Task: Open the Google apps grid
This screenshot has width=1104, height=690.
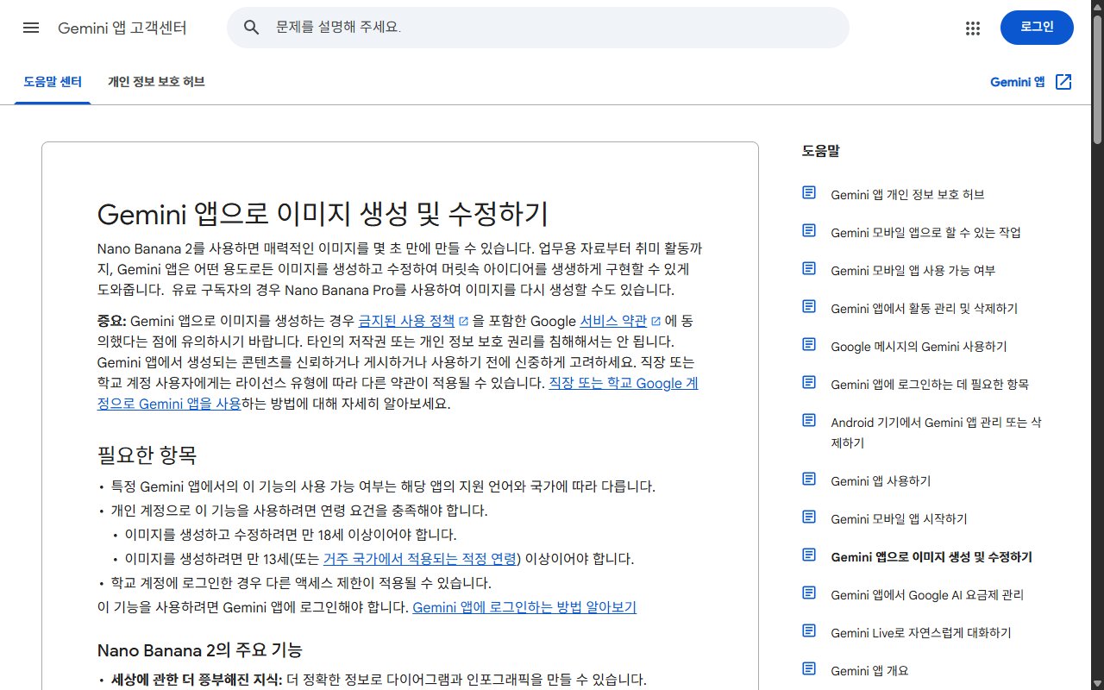Action: [973, 28]
